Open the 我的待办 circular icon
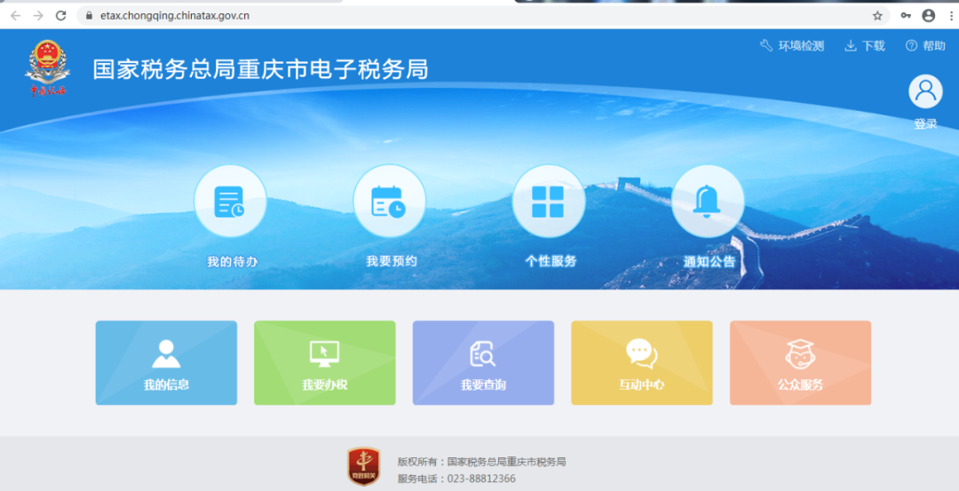Viewport: 959px width, 491px height. click(x=230, y=202)
